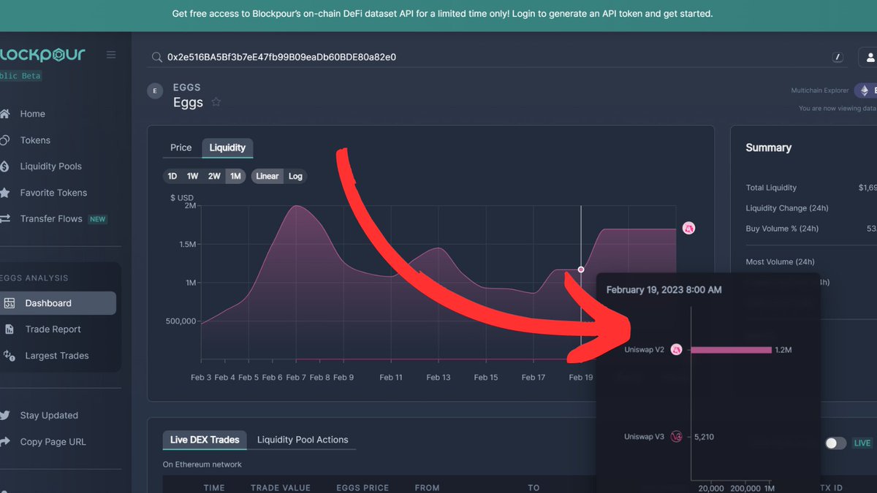Click the Uniswap V2 1.2M liquidity bar
Screen dimensions: 877x493
click(x=731, y=350)
